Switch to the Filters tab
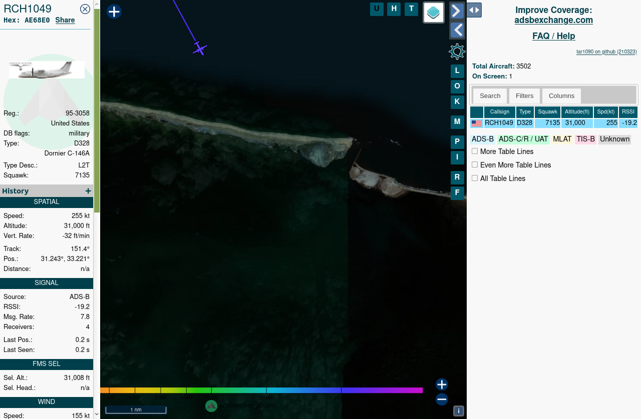Image resolution: width=641 pixels, height=419 pixels. tap(524, 96)
